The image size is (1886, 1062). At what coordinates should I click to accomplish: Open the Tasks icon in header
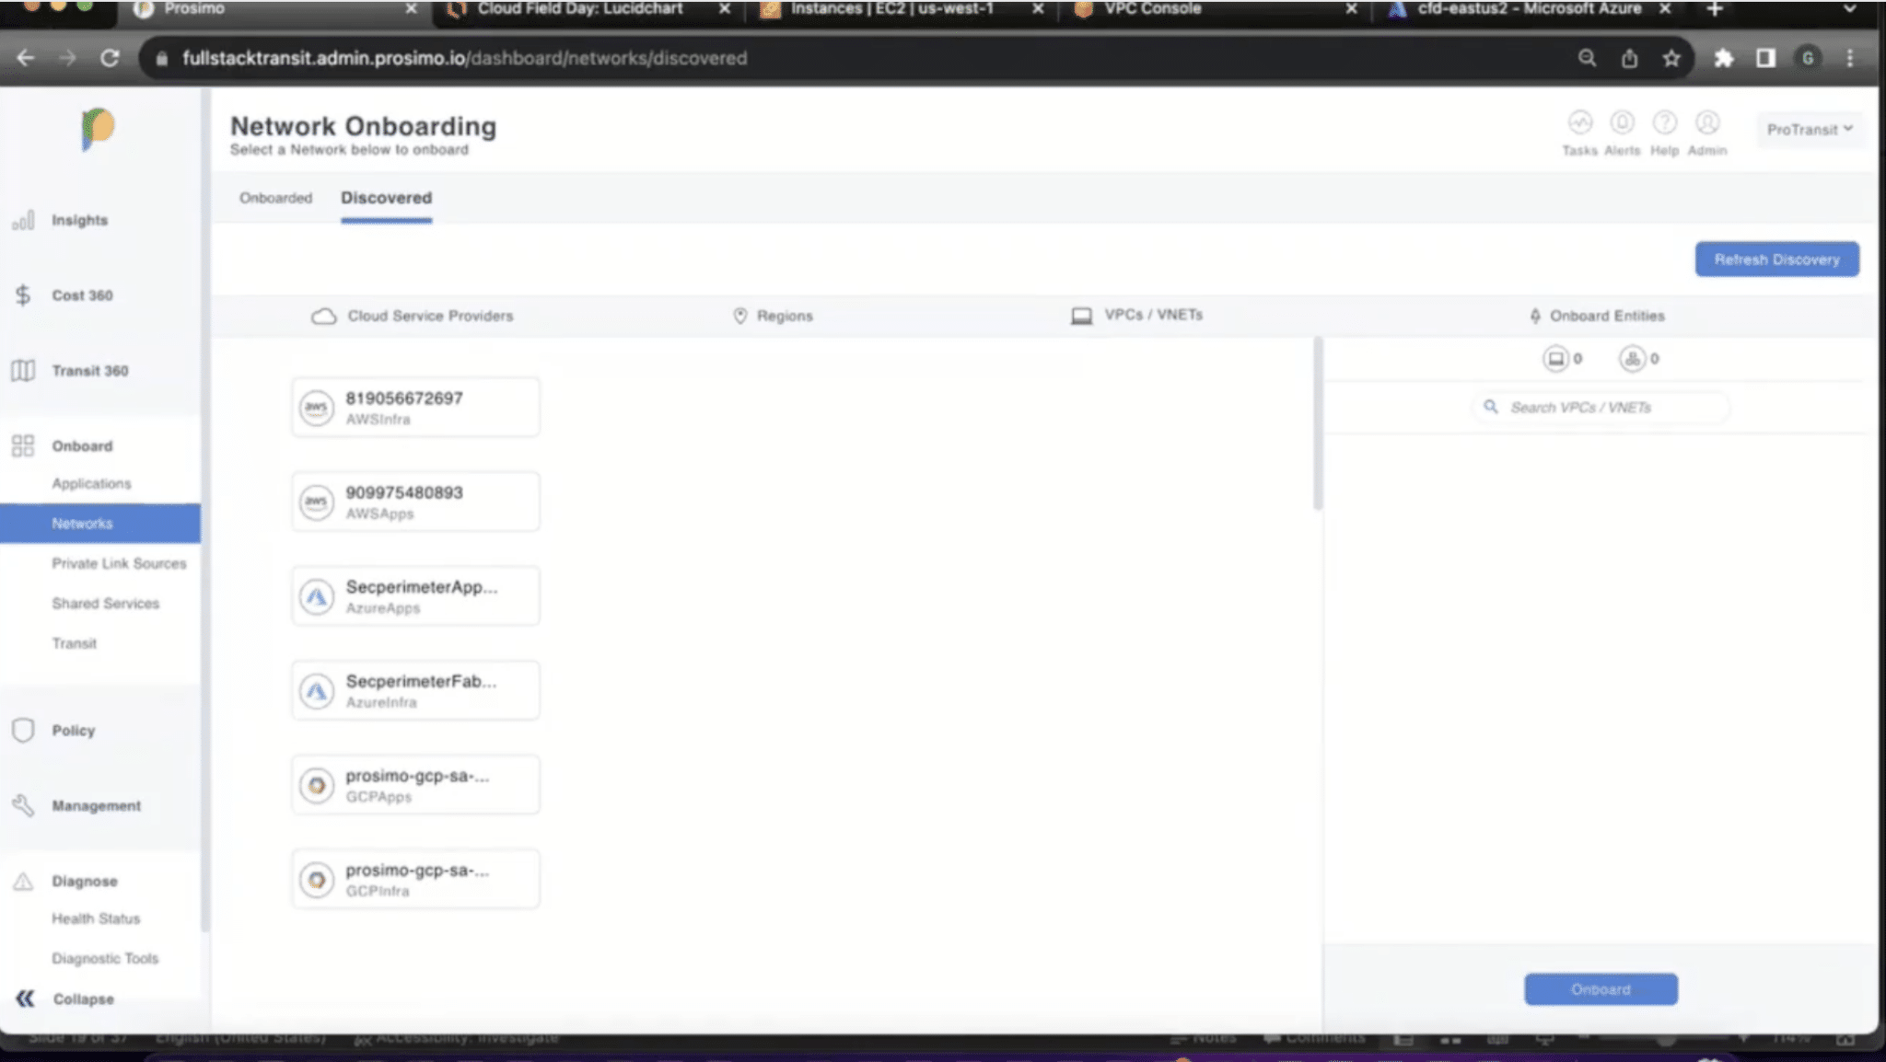click(1579, 123)
